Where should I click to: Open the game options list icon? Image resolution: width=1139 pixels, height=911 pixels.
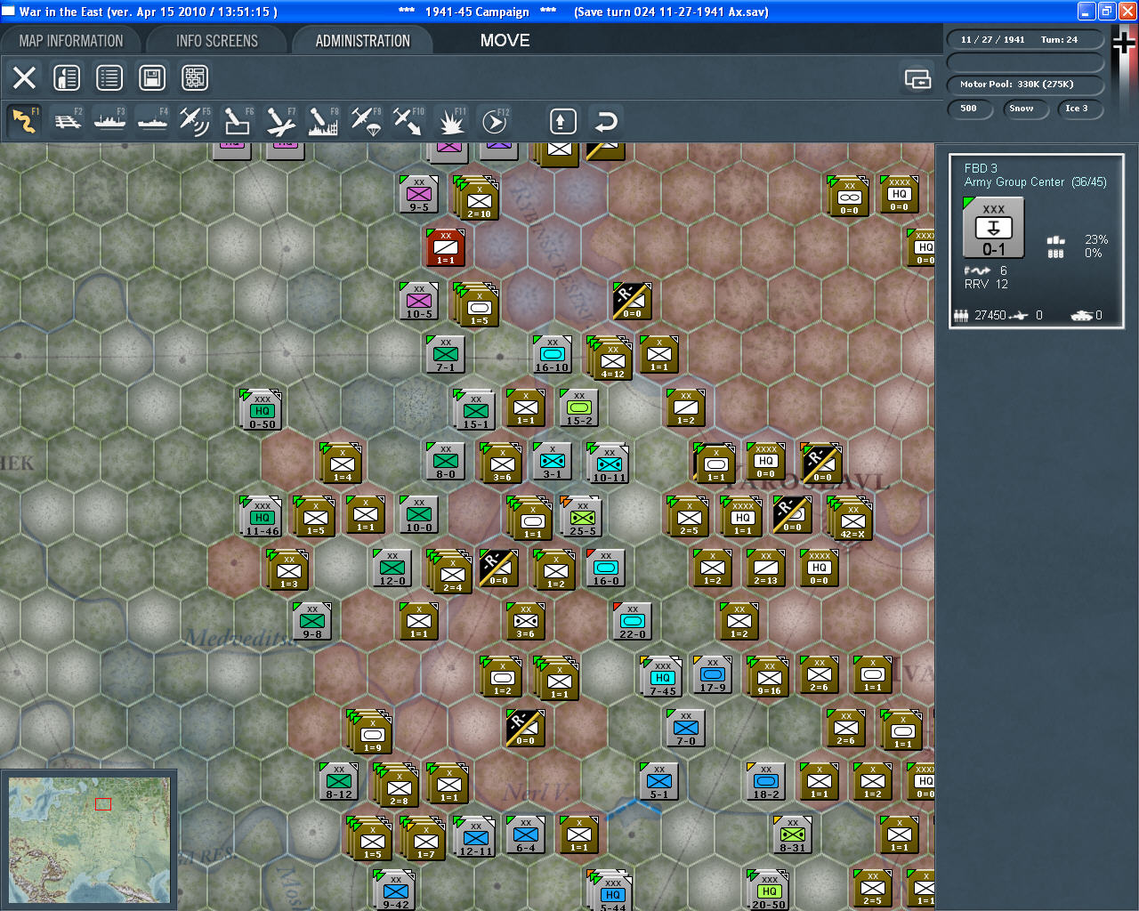coord(109,77)
